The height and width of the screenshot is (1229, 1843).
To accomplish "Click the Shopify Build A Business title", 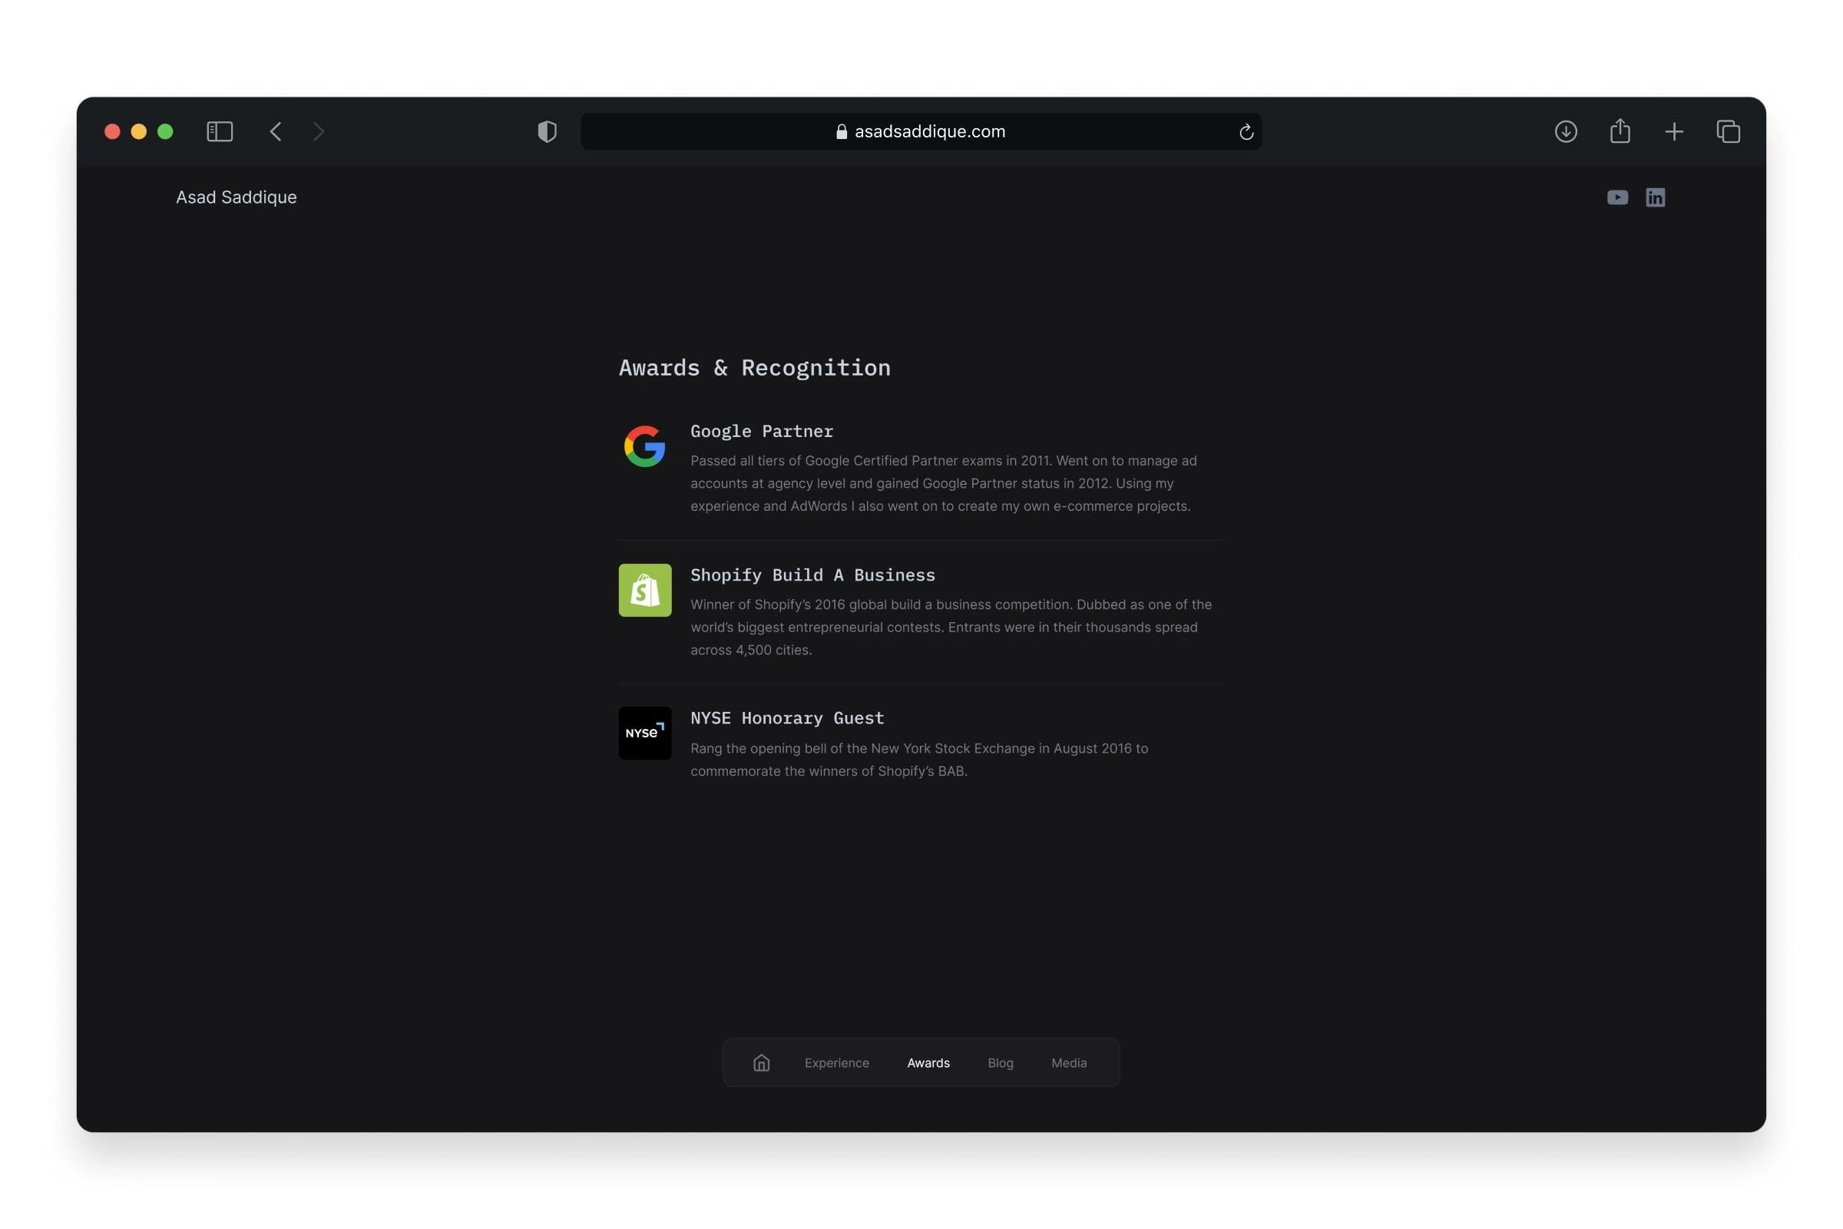I will click(x=812, y=575).
